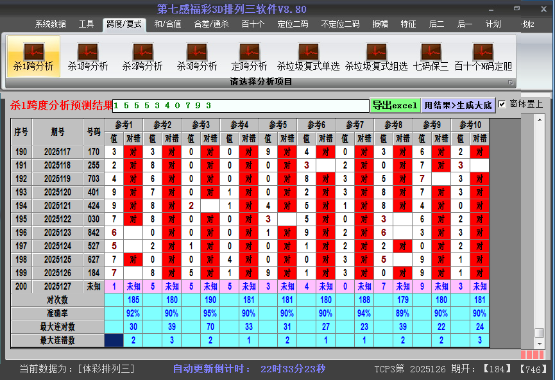Click the 参考1 column header

(124, 125)
